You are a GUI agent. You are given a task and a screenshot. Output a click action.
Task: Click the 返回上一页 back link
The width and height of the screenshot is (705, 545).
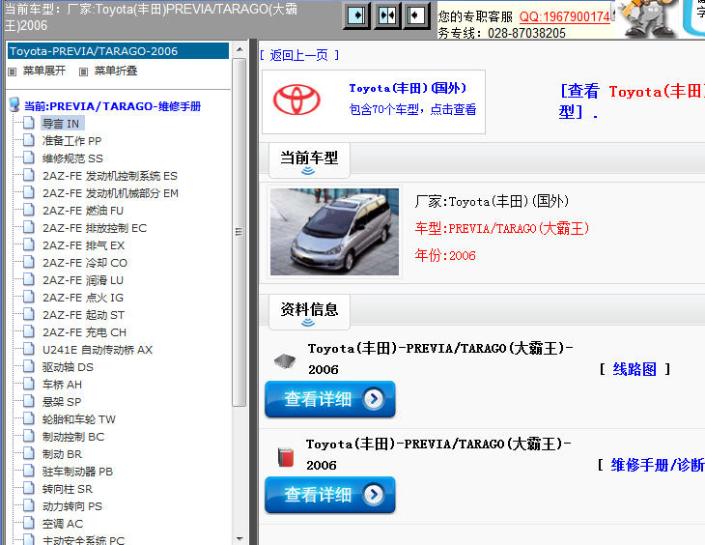tap(299, 55)
